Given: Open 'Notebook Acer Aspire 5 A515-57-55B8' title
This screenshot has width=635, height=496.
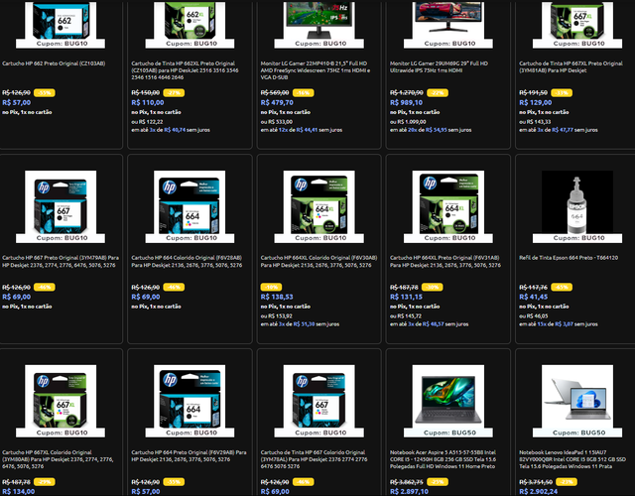Looking at the screenshot, I should click(x=443, y=459).
